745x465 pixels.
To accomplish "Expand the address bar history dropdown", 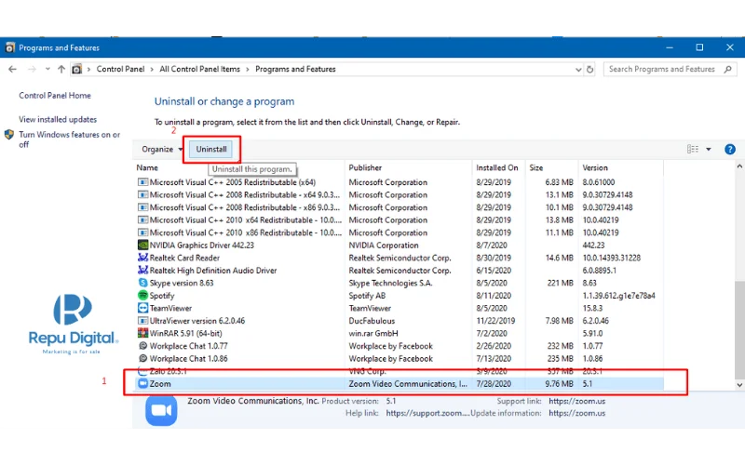I will 578,69.
